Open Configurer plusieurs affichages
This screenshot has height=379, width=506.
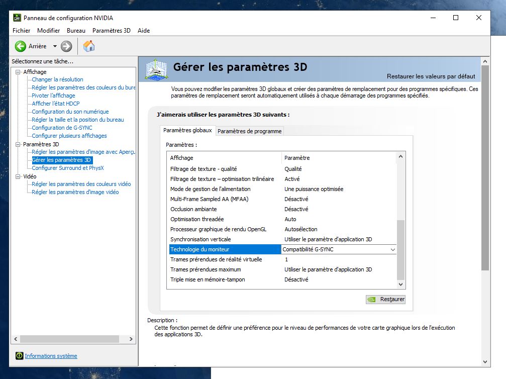[69, 136]
